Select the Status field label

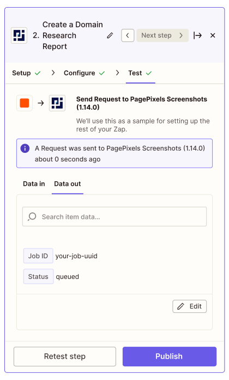pos(39,276)
